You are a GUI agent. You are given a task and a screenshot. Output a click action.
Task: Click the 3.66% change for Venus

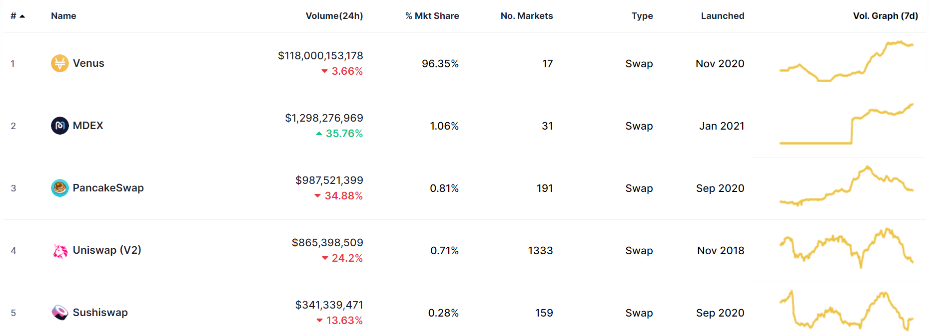tap(347, 71)
